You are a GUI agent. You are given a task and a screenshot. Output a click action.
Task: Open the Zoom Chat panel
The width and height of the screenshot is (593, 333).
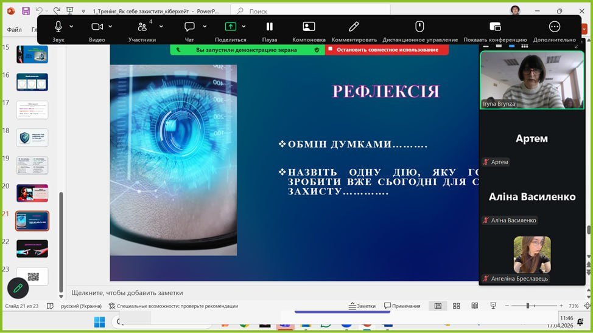click(x=189, y=27)
